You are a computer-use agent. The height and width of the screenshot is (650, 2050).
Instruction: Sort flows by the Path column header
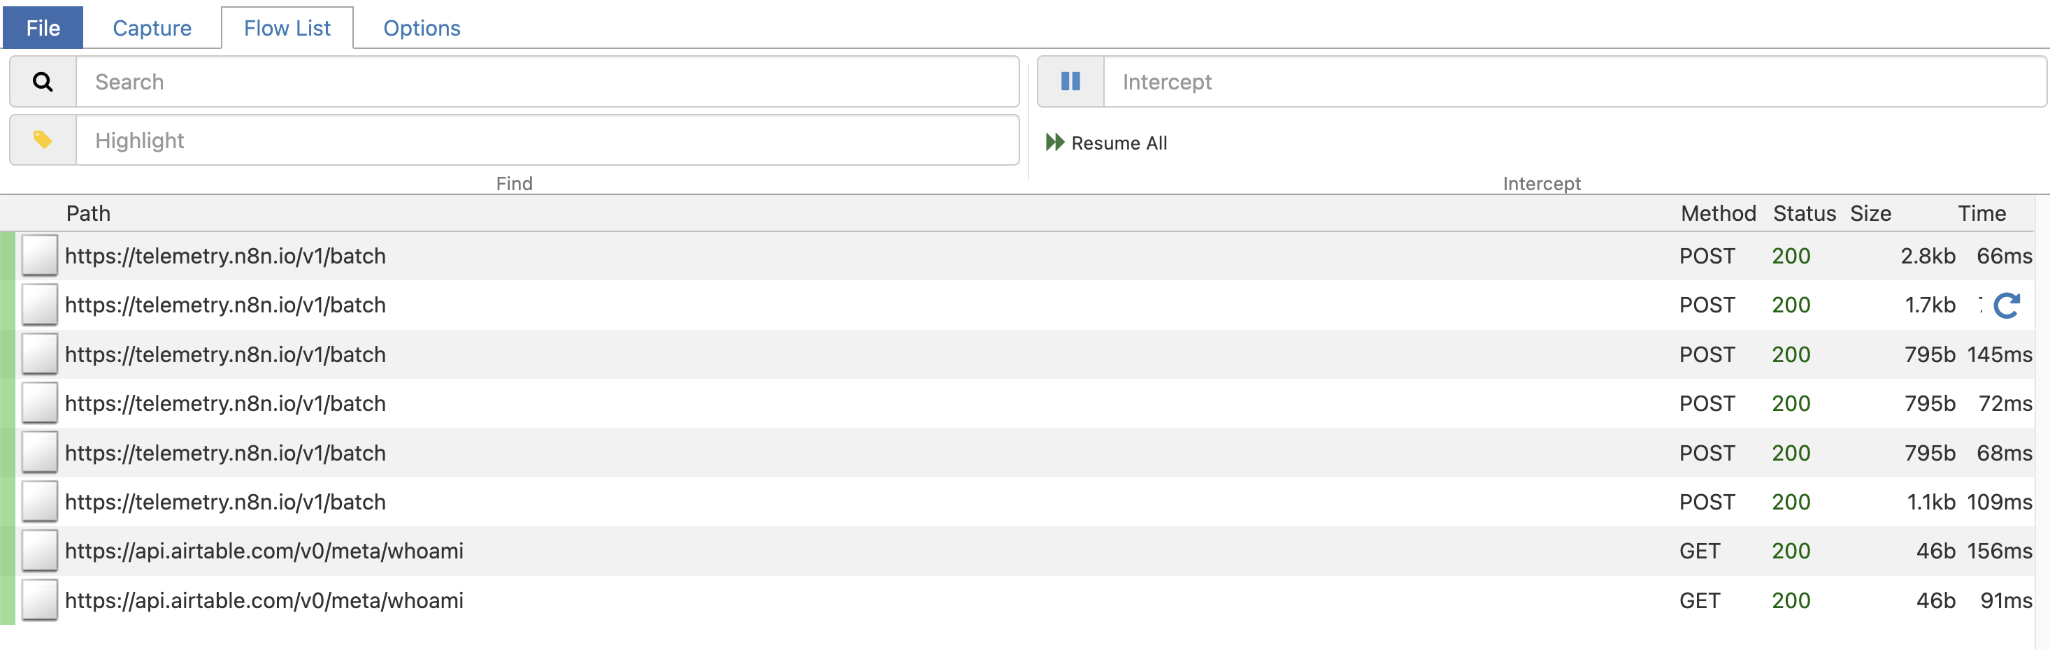[88, 214]
